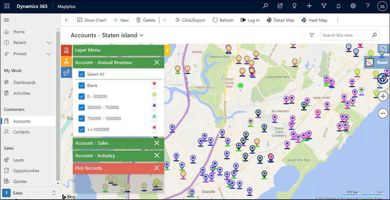Zoom in on the map
390x200 pixels.
383,96
